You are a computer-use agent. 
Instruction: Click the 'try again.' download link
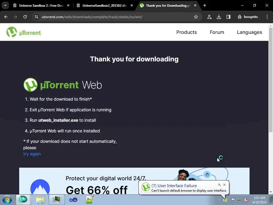pyautogui.click(x=32, y=154)
